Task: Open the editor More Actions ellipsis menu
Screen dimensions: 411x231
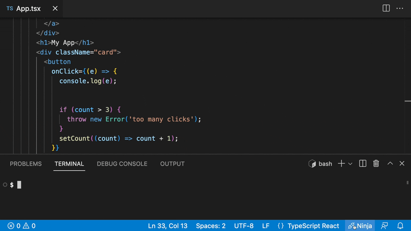Action: click(400, 8)
